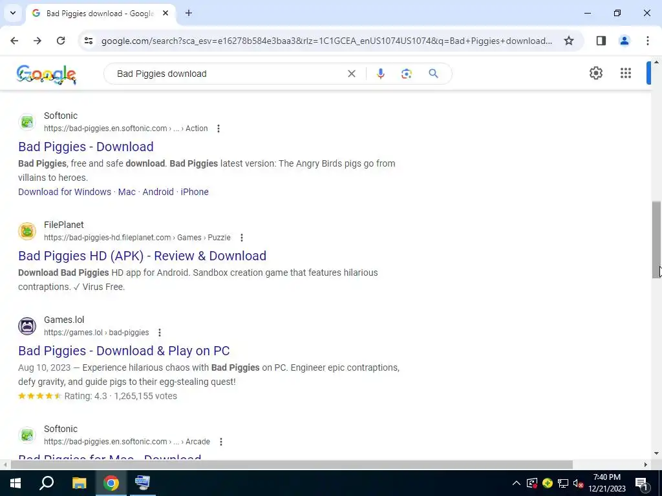Open more options for FilePlanet result
Image resolution: width=662 pixels, height=496 pixels.
(x=242, y=238)
